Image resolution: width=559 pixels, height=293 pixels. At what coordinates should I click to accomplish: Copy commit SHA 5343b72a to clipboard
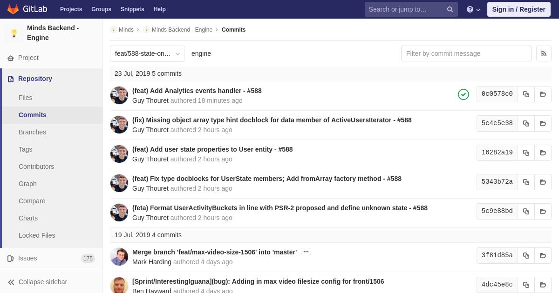526,182
